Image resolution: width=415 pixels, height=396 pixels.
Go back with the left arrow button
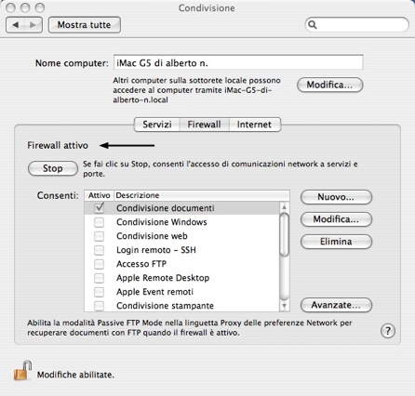pos(16,25)
